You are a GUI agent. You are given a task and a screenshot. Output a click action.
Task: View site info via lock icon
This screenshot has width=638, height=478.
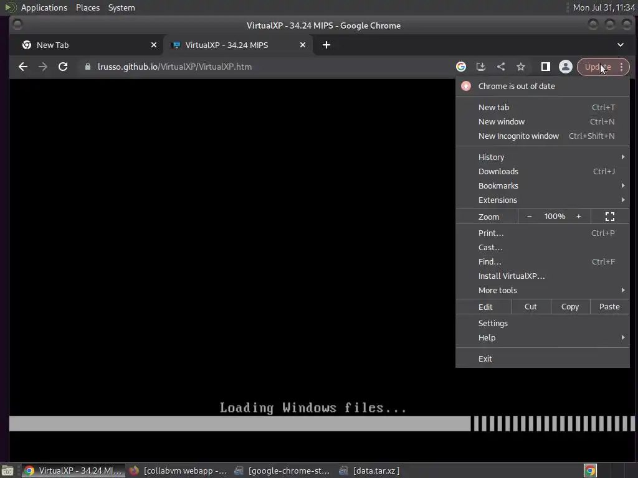(87, 67)
